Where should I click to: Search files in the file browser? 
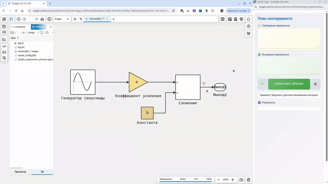point(41,33)
